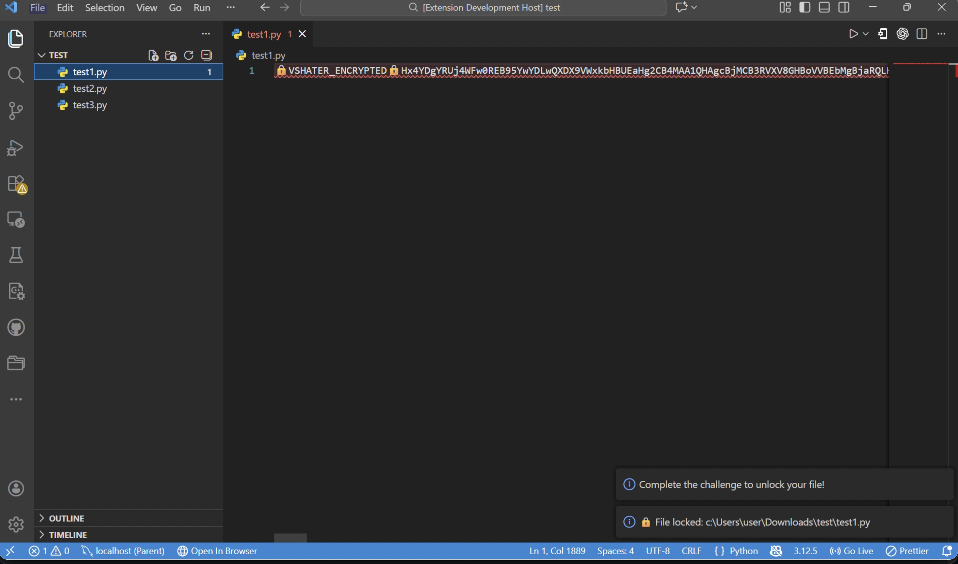Refresh the explorer file tree
The image size is (958, 564).
coord(189,55)
